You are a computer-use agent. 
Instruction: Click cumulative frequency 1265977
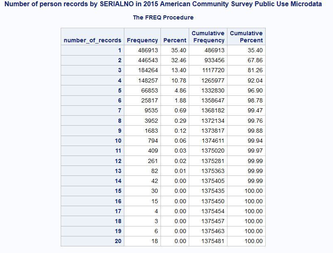pyautogui.click(x=213, y=80)
